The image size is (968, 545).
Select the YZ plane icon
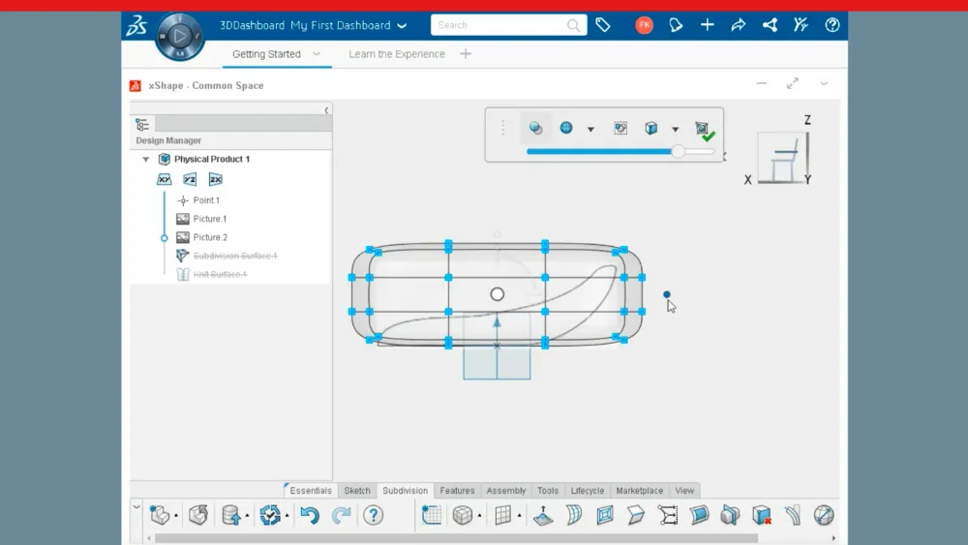pyautogui.click(x=190, y=179)
